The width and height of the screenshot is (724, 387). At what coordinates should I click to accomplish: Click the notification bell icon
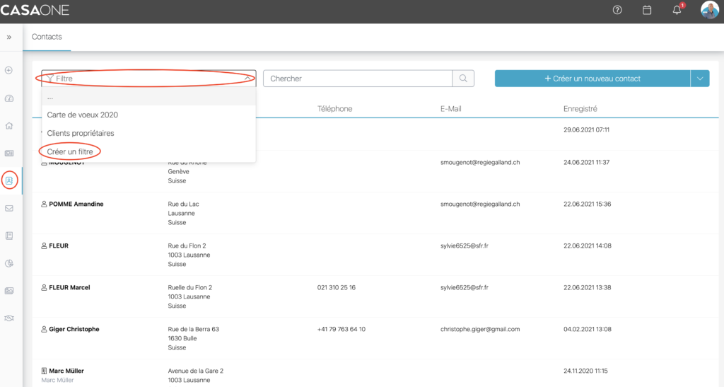[677, 10]
